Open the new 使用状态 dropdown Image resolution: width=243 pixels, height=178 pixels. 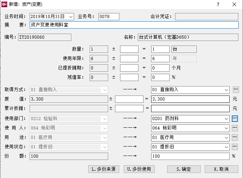[226, 147]
